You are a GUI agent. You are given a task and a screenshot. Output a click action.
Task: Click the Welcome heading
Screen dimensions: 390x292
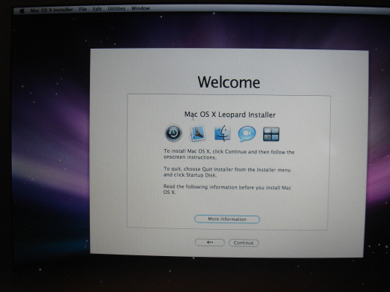pyautogui.click(x=229, y=82)
